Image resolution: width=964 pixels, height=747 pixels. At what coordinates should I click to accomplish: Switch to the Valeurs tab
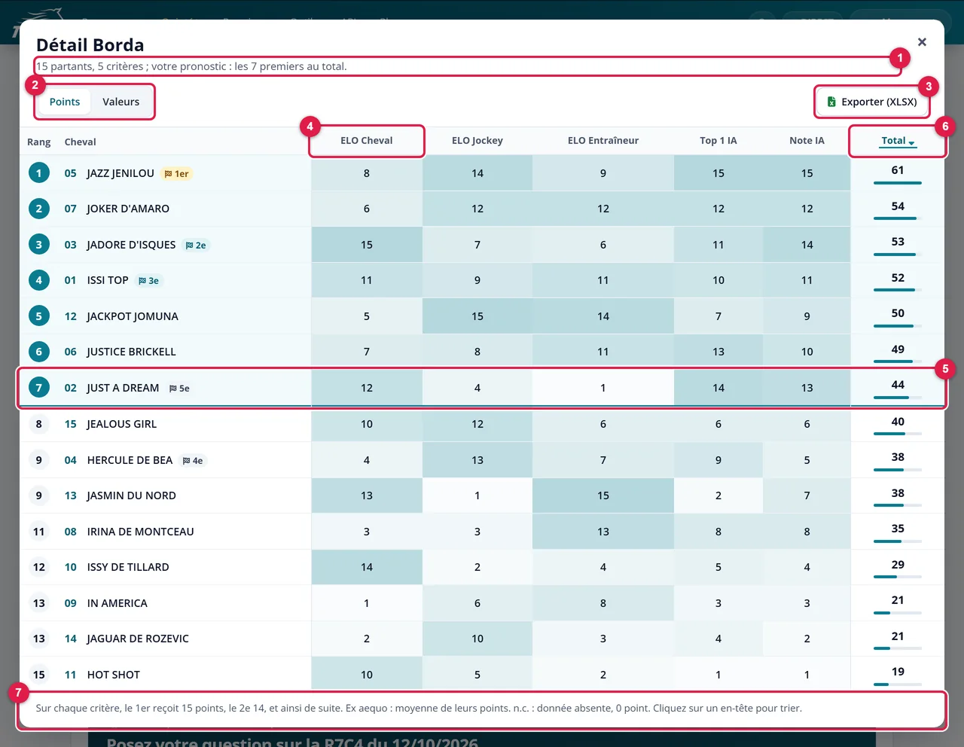pyautogui.click(x=121, y=102)
